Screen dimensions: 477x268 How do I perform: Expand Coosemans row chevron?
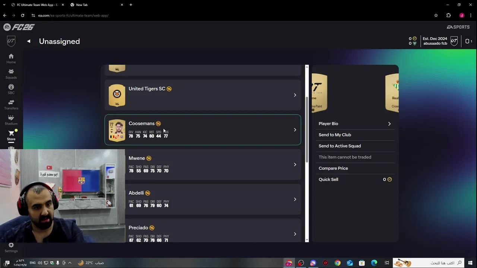pos(295,130)
